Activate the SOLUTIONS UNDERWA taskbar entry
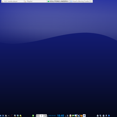117x117 pixels. [x=58, y=1]
